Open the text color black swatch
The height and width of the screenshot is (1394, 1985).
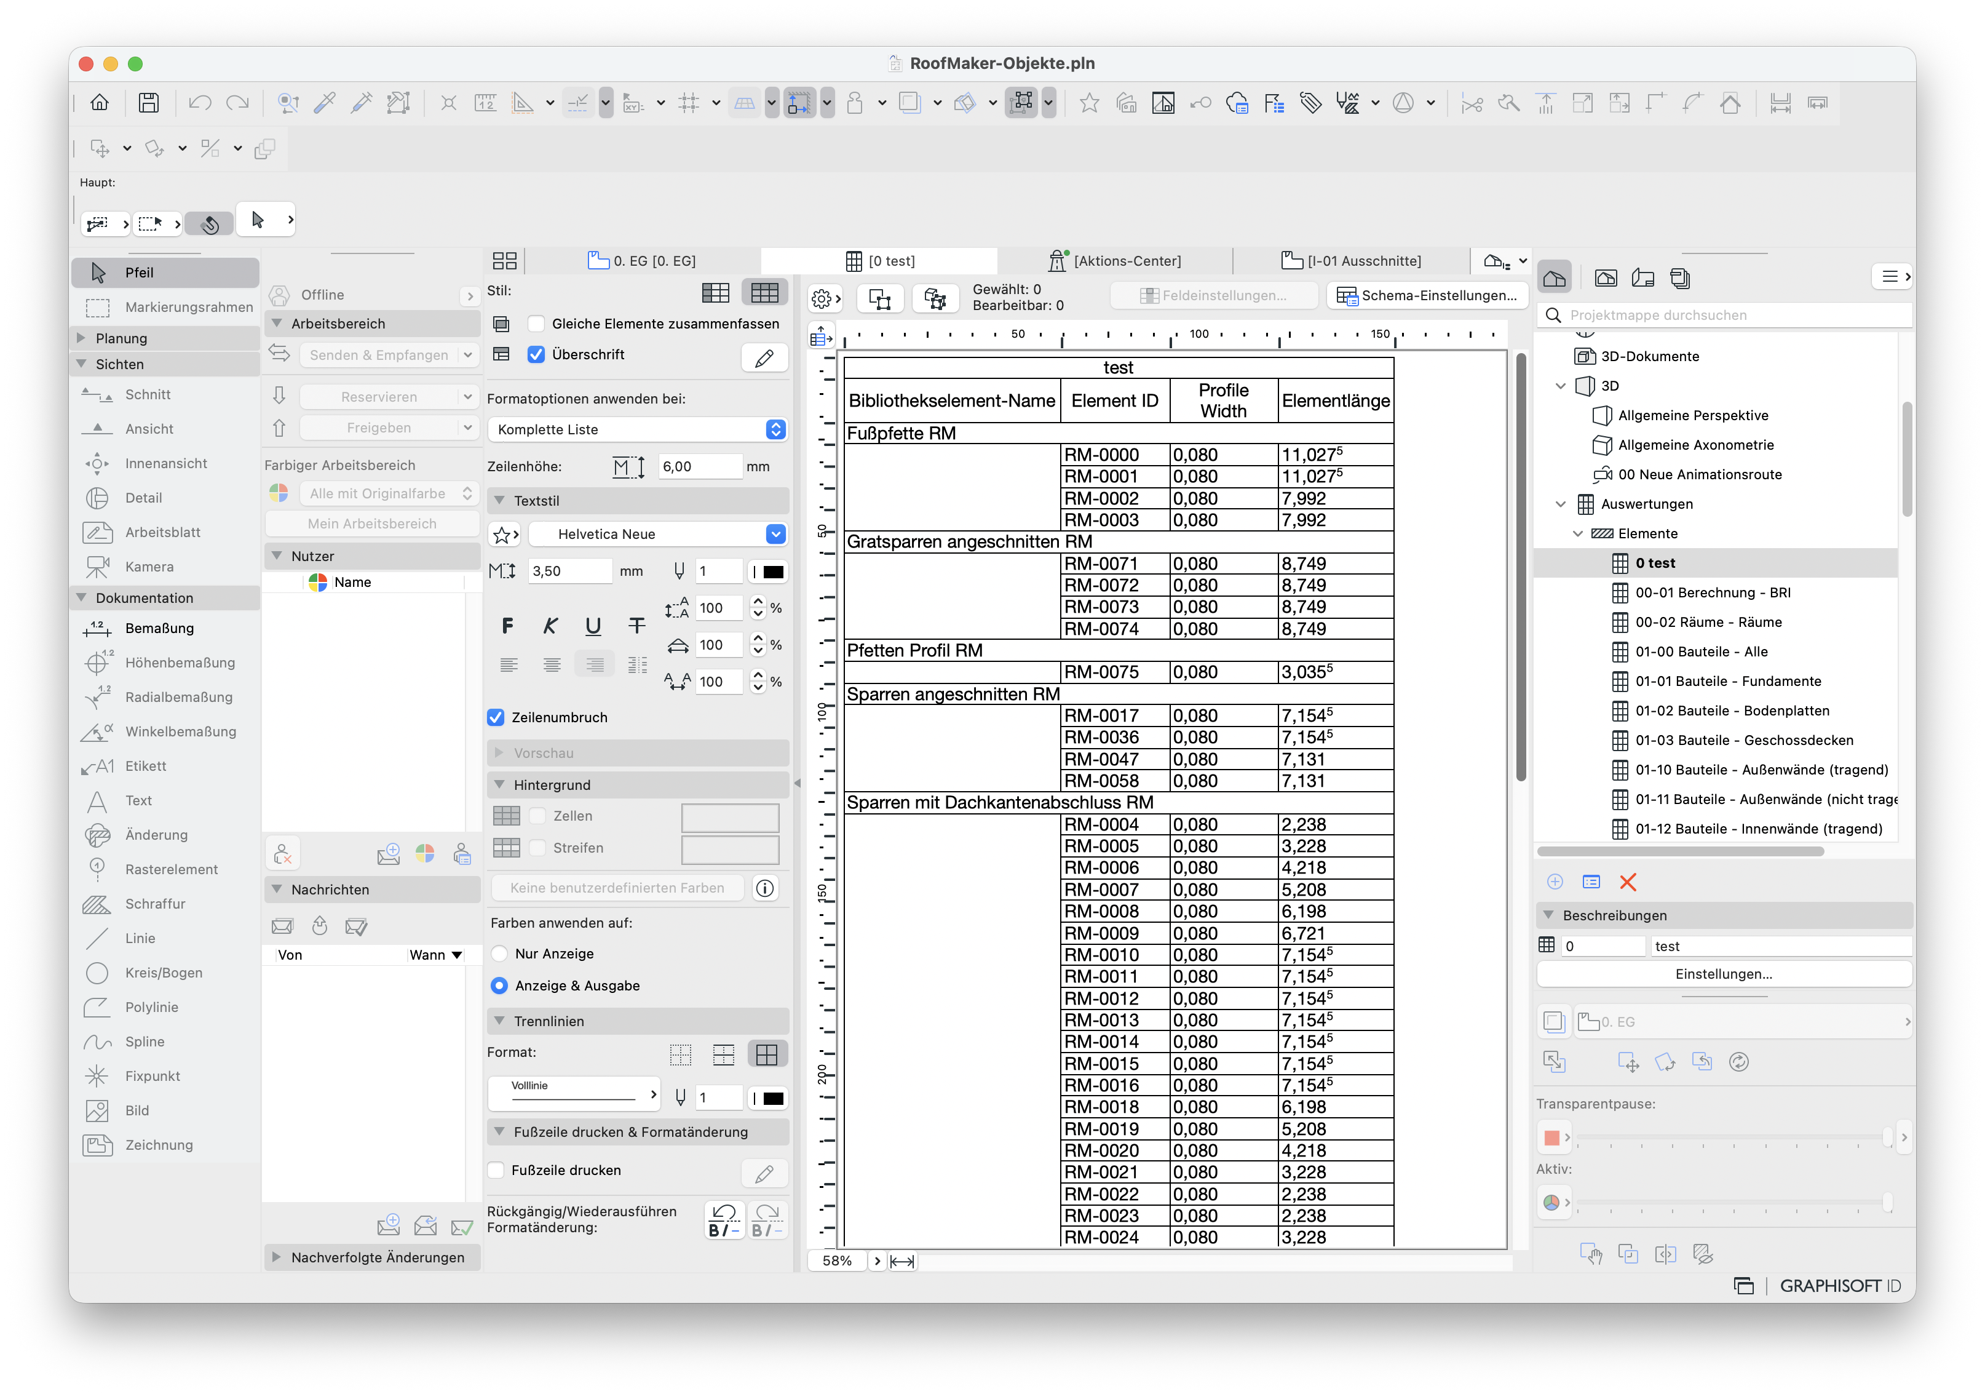(767, 572)
